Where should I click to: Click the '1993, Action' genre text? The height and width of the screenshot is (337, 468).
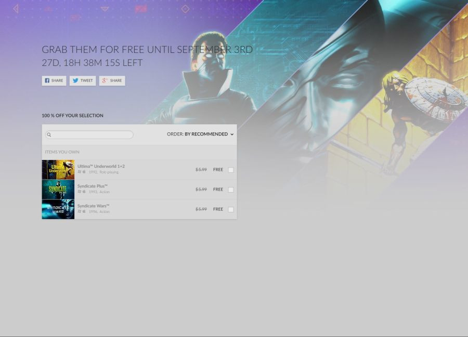pyautogui.click(x=99, y=192)
